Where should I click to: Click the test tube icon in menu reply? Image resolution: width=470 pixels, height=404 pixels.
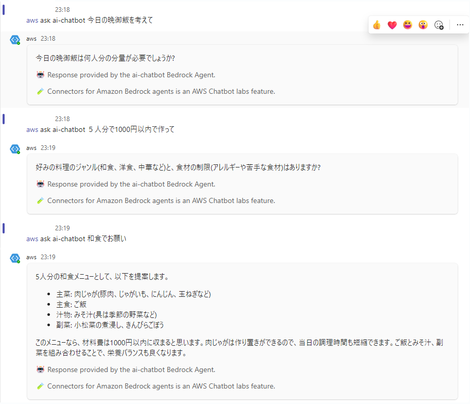(x=41, y=386)
